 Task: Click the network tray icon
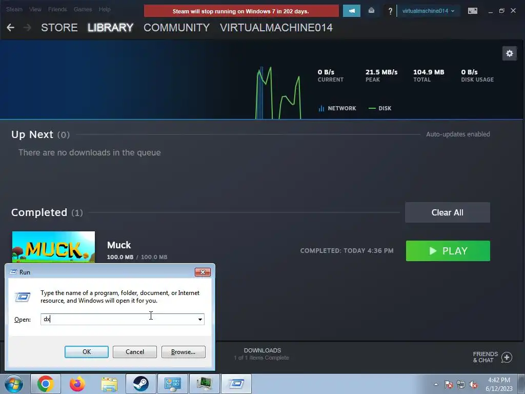click(461, 384)
